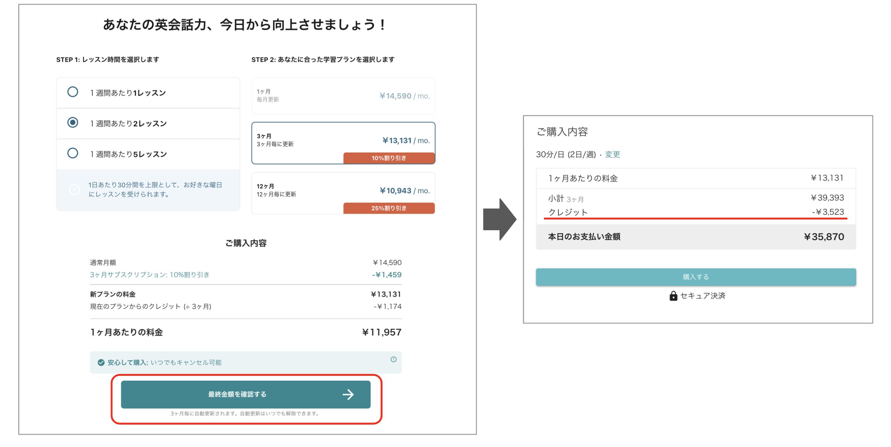891x447 pixels.
Task: Select the 1 lesson per week radio button
Action: tap(73, 92)
